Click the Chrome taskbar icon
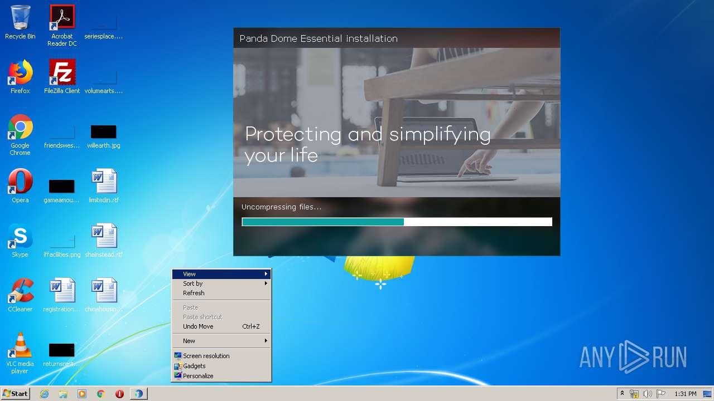714x401 pixels. (x=101, y=394)
